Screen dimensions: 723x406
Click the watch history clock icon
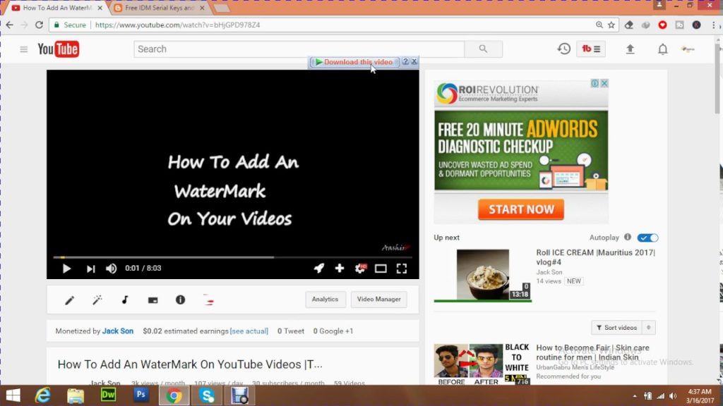(563, 49)
